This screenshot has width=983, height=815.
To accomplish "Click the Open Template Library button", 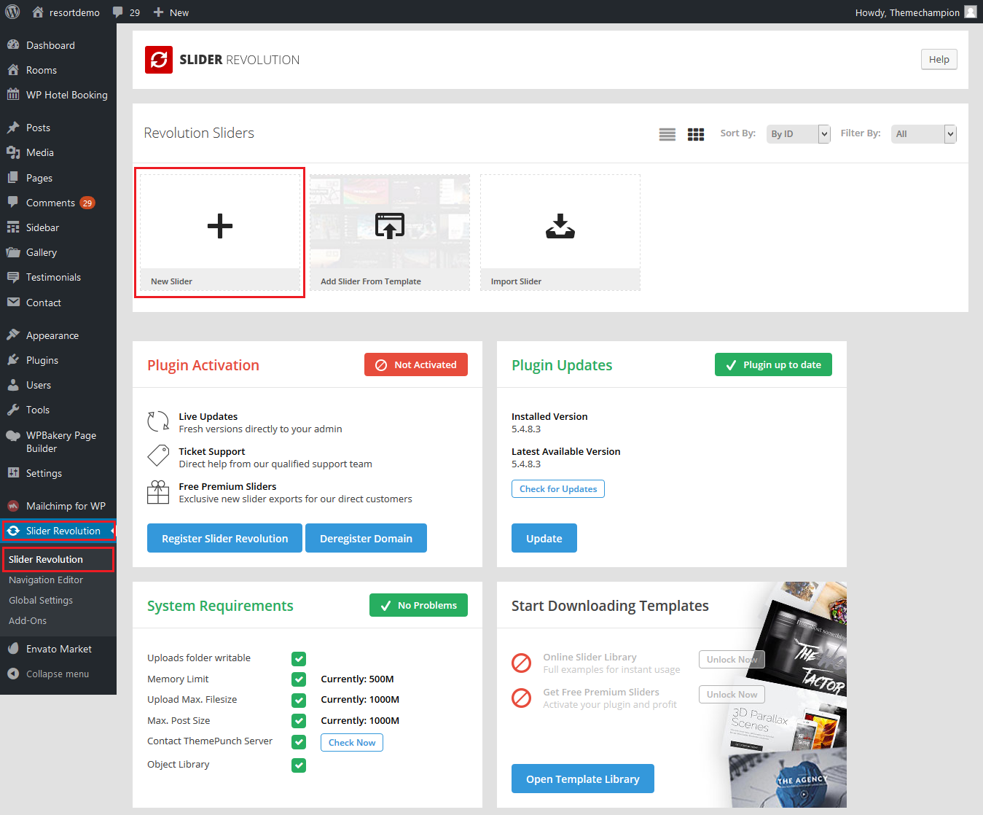I will pyautogui.click(x=582, y=779).
